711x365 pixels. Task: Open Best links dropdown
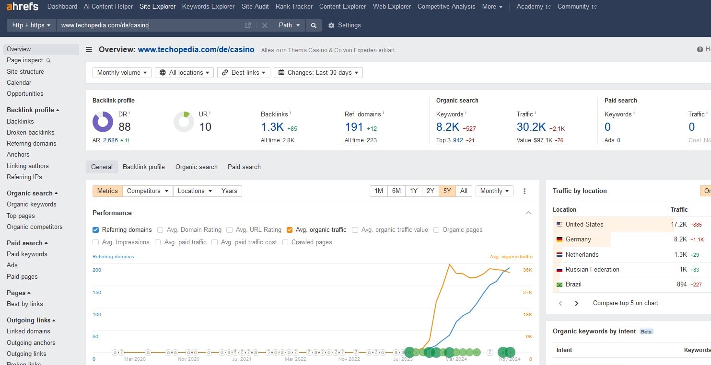(244, 73)
